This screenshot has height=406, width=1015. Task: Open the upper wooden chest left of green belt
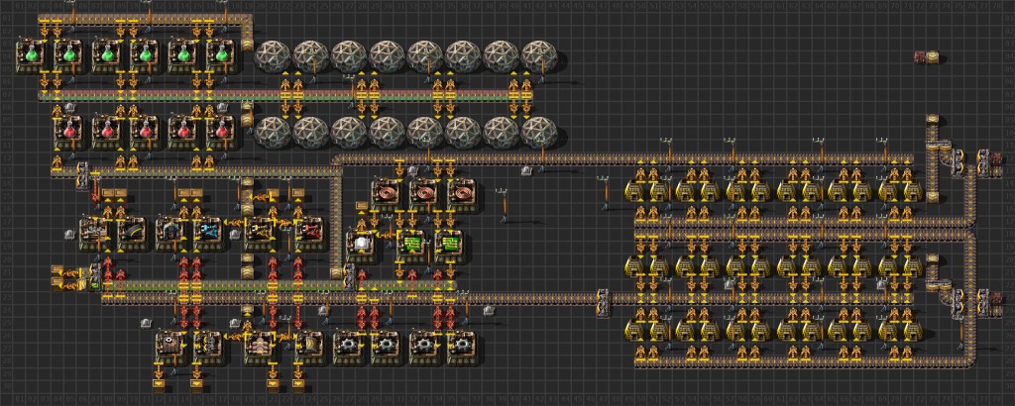click(x=56, y=271)
